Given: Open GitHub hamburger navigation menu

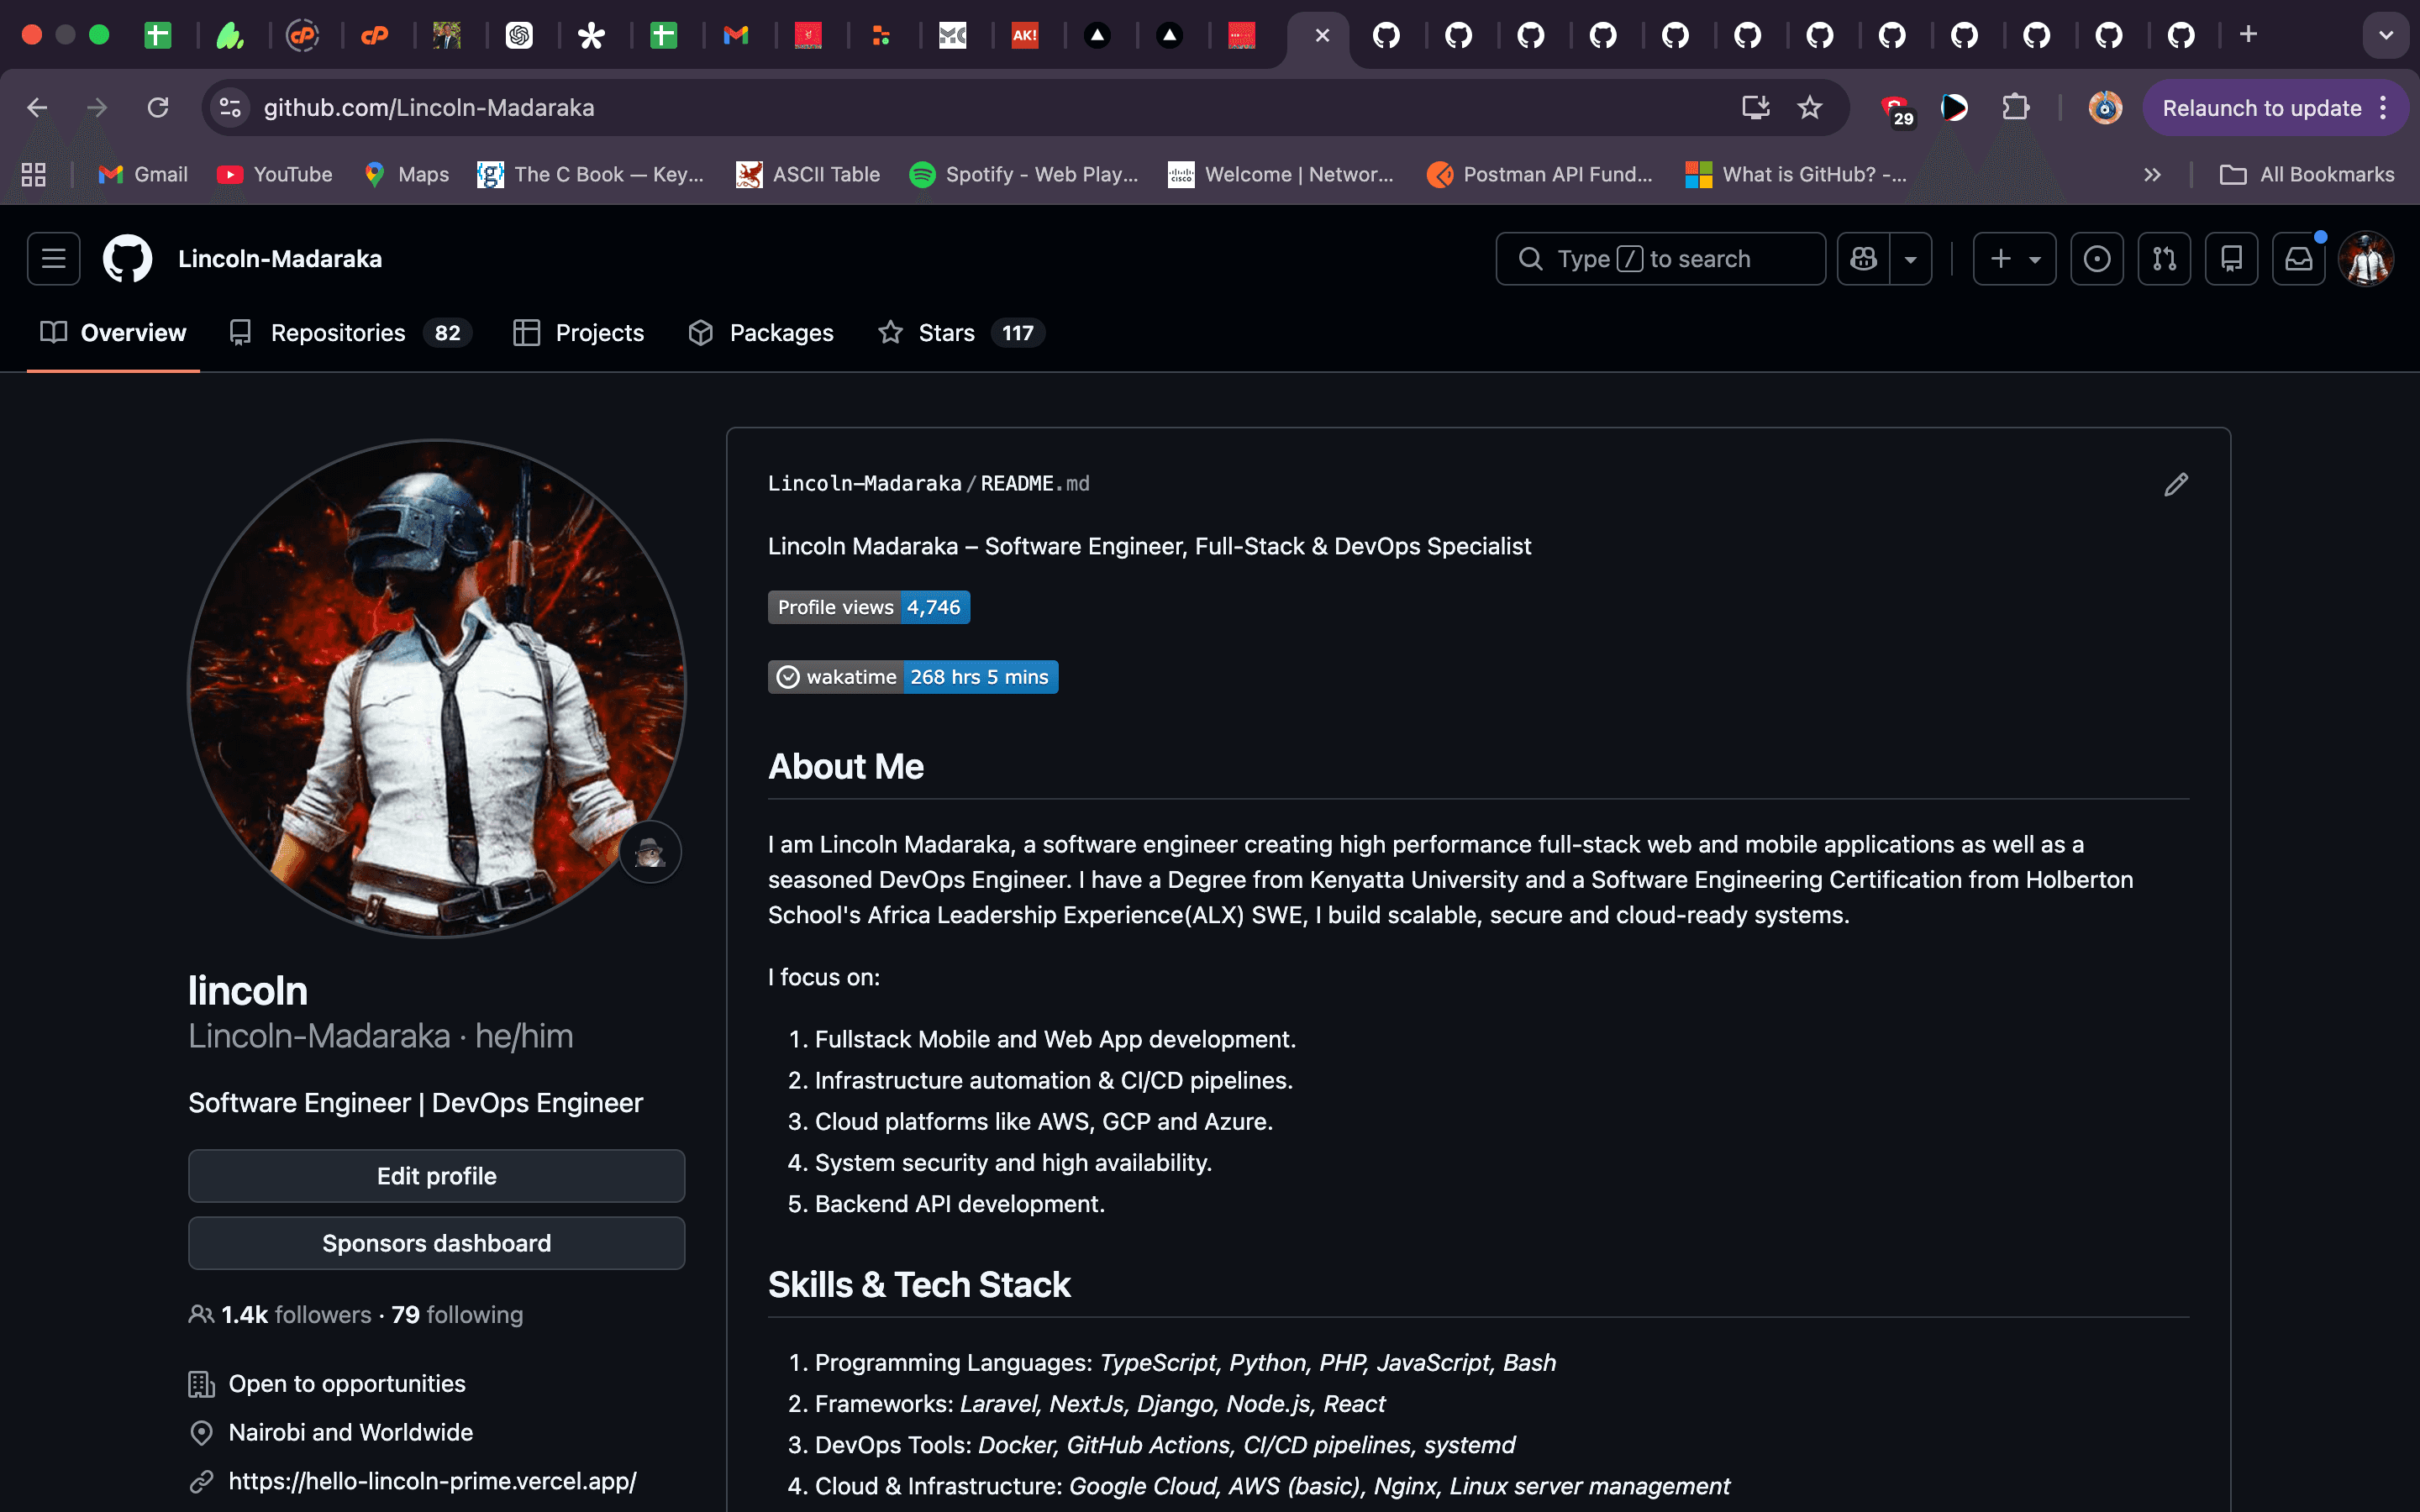Looking at the screenshot, I should pyautogui.click(x=53, y=259).
